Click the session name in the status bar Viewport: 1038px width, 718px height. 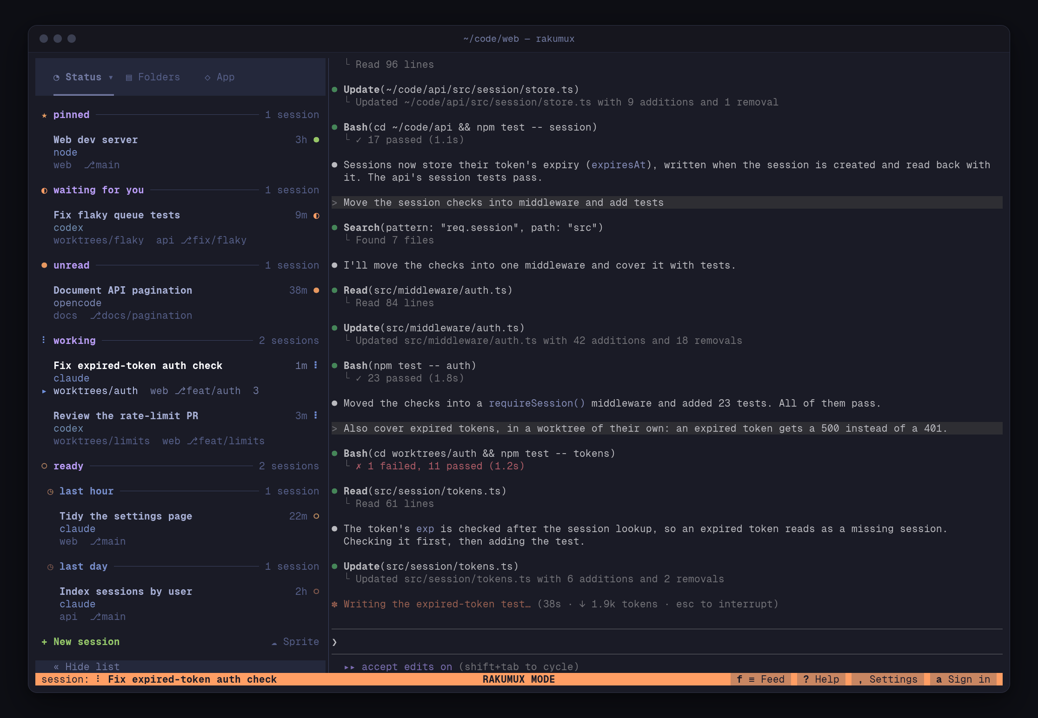[x=192, y=679]
